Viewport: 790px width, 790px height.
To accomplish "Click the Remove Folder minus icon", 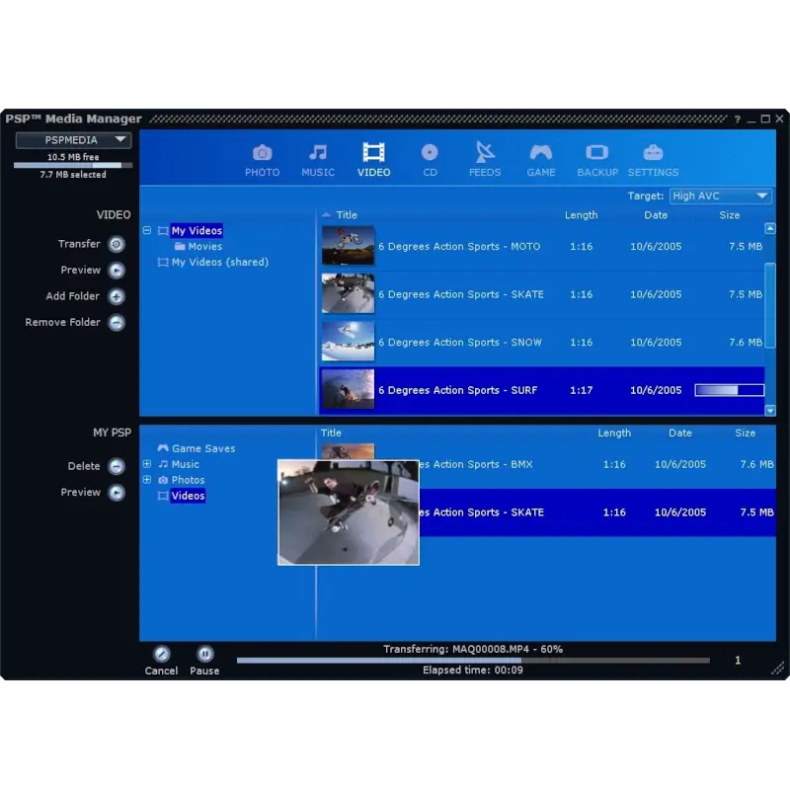I will point(117,323).
